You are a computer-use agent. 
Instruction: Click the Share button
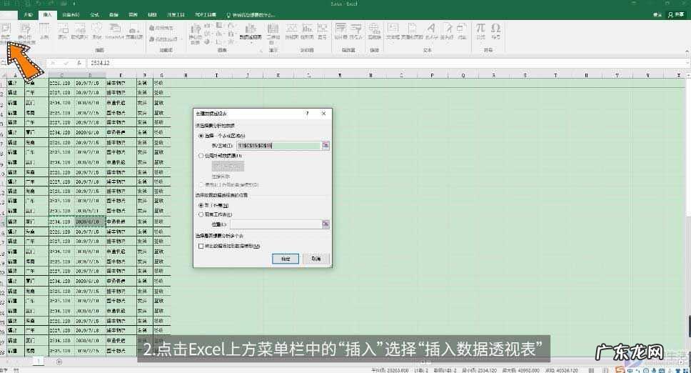[676, 14]
